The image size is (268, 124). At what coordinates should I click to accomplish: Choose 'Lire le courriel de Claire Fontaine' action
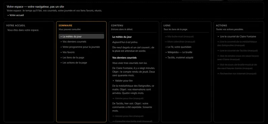[x=237, y=37]
